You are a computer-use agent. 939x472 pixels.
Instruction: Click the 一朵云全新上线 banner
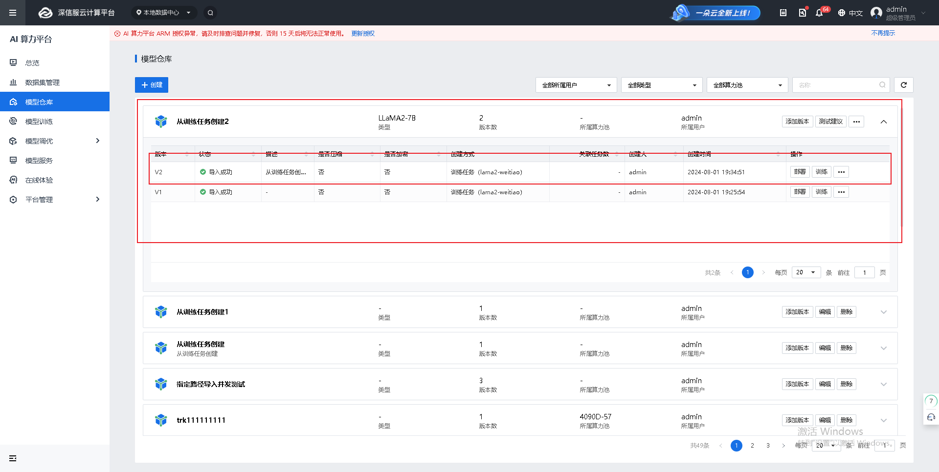[x=715, y=13]
